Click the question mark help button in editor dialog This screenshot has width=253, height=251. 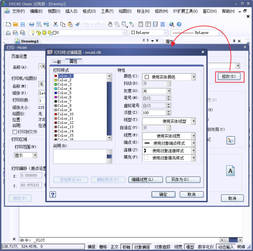coord(53,195)
